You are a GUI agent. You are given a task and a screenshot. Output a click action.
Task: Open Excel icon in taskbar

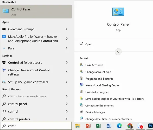99,126
